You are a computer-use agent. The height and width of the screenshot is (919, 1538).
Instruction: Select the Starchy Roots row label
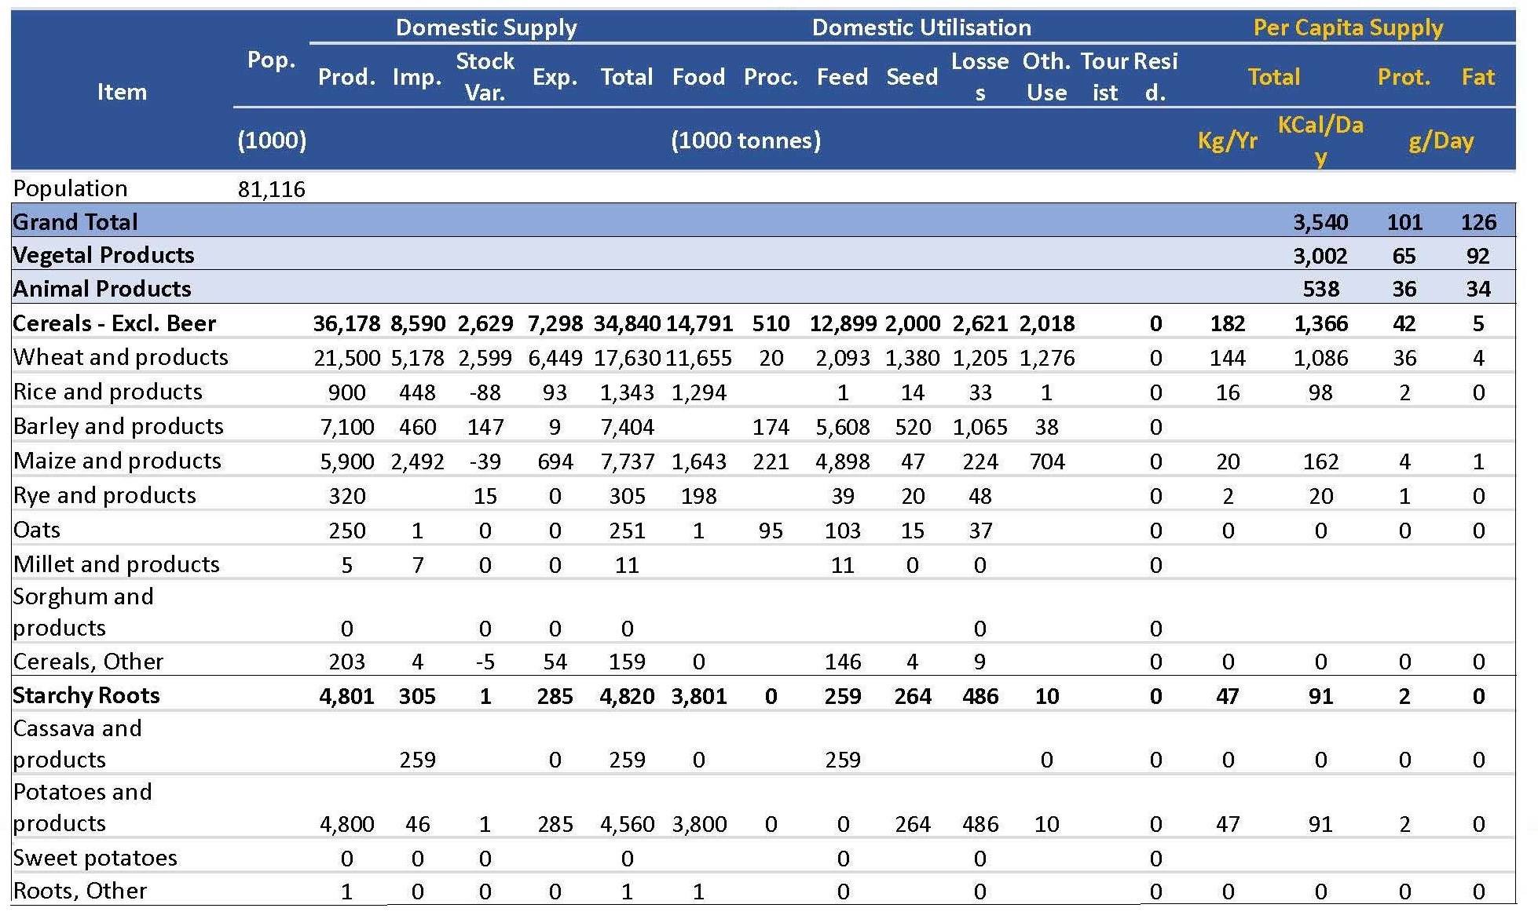86,695
